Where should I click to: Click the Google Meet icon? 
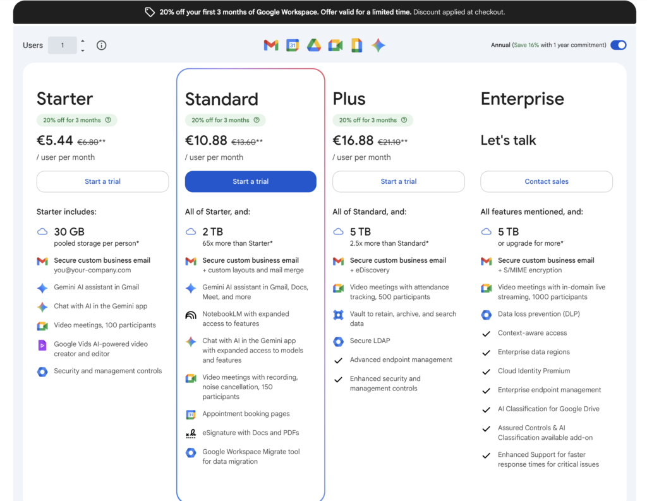coord(336,45)
